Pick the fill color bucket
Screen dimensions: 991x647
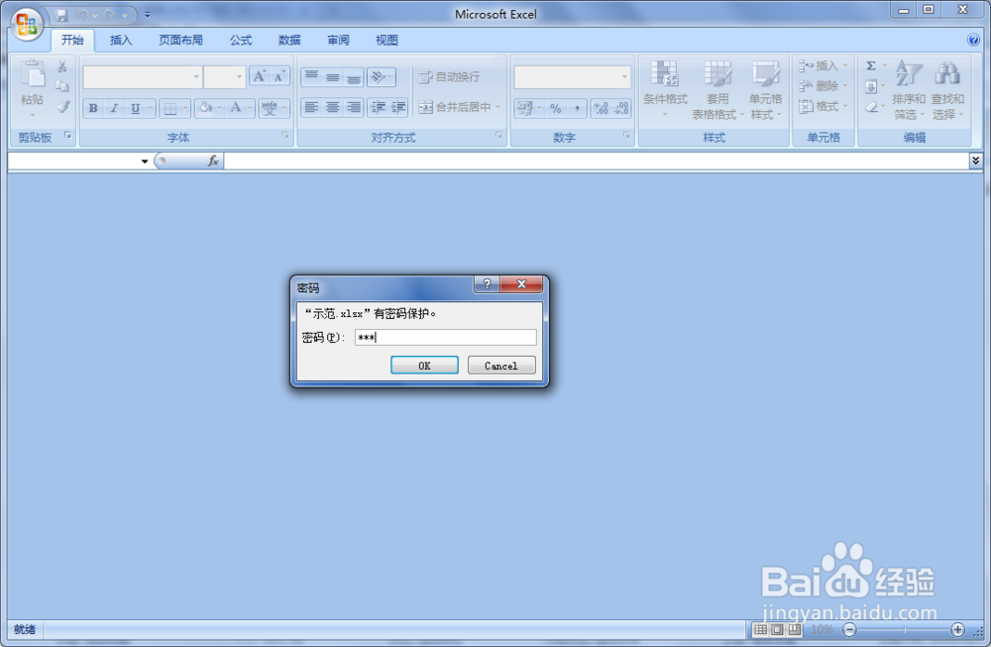(x=205, y=108)
